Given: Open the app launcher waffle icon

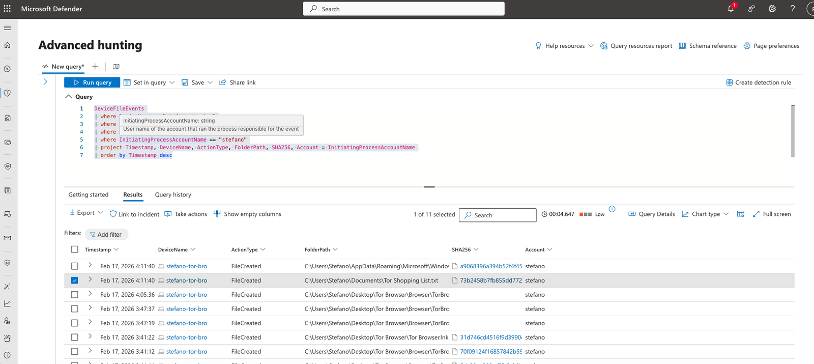Looking at the screenshot, I should pos(7,9).
